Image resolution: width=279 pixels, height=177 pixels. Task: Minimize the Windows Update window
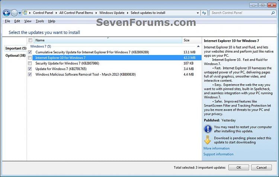254,5
